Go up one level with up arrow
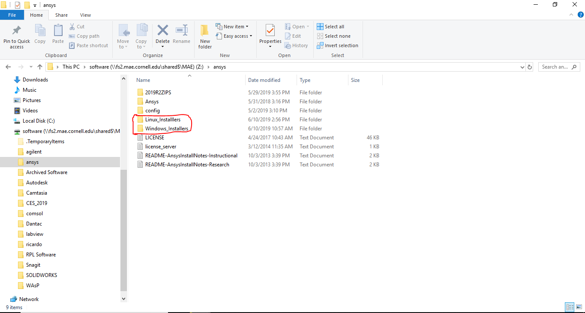 click(x=40, y=67)
